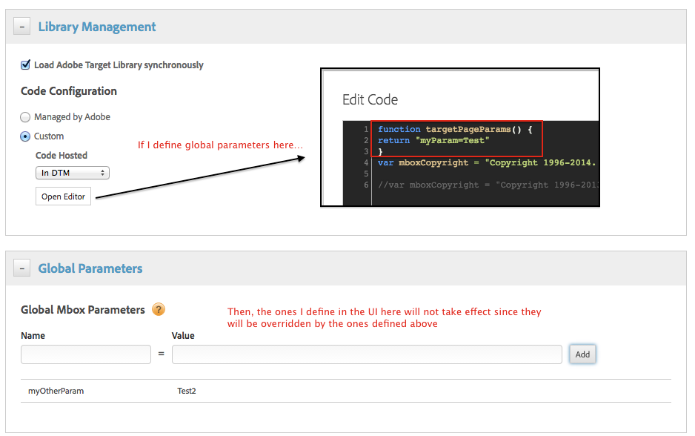Click the Code Configuration label
The image size is (695, 436).
[67, 91]
